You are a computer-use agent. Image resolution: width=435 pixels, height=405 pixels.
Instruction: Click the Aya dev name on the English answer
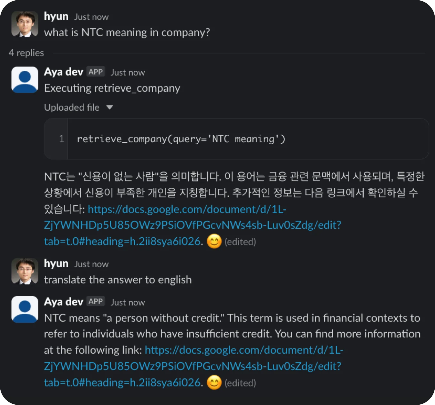64,302
